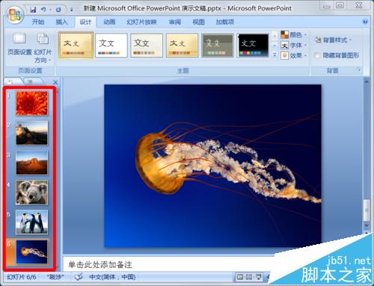Screen dimensions: 374x286
Task: Apply the plain white Office theme
Action: [111, 46]
